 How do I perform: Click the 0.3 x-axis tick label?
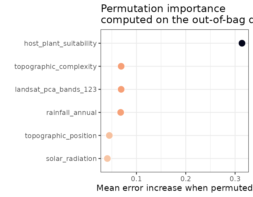pyautogui.click(x=235, y=179)
